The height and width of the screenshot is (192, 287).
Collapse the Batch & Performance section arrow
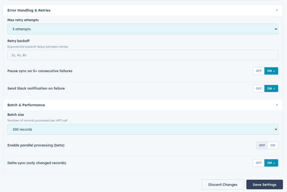[277, 105]
